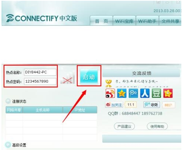The image size is (185, 150).
Task: Click the Qzone yellow star icon
Action: point(122,93)
